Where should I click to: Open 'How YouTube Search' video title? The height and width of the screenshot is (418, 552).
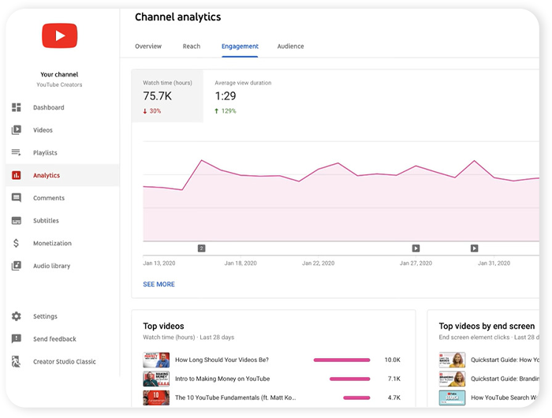point(505,397)
